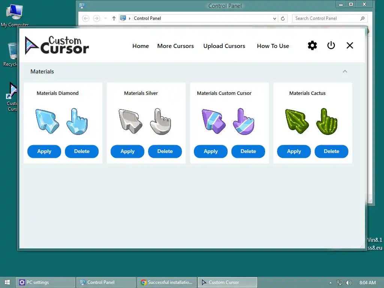Click the power icon in Custom Cursor
The height and width of the screenshot is (288, 384).
331,45
